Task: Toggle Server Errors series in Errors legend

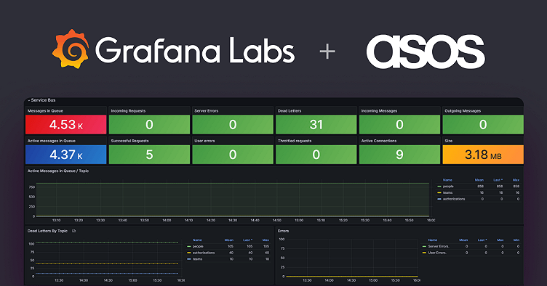Action: tap(439, 246)
